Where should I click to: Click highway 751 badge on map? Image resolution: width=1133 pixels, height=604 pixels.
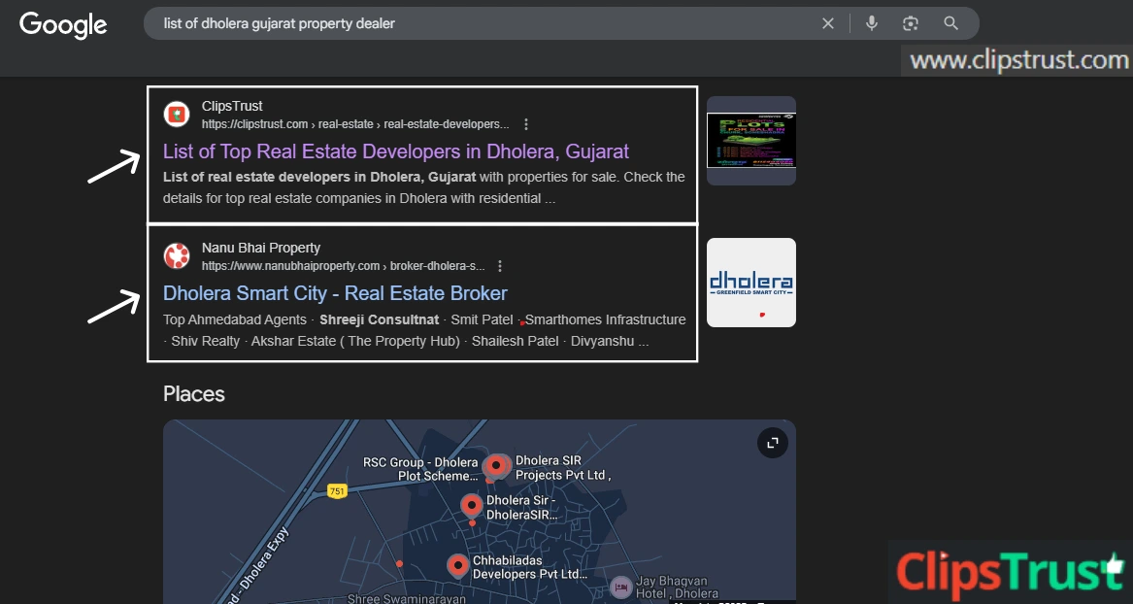pos(337,491)
